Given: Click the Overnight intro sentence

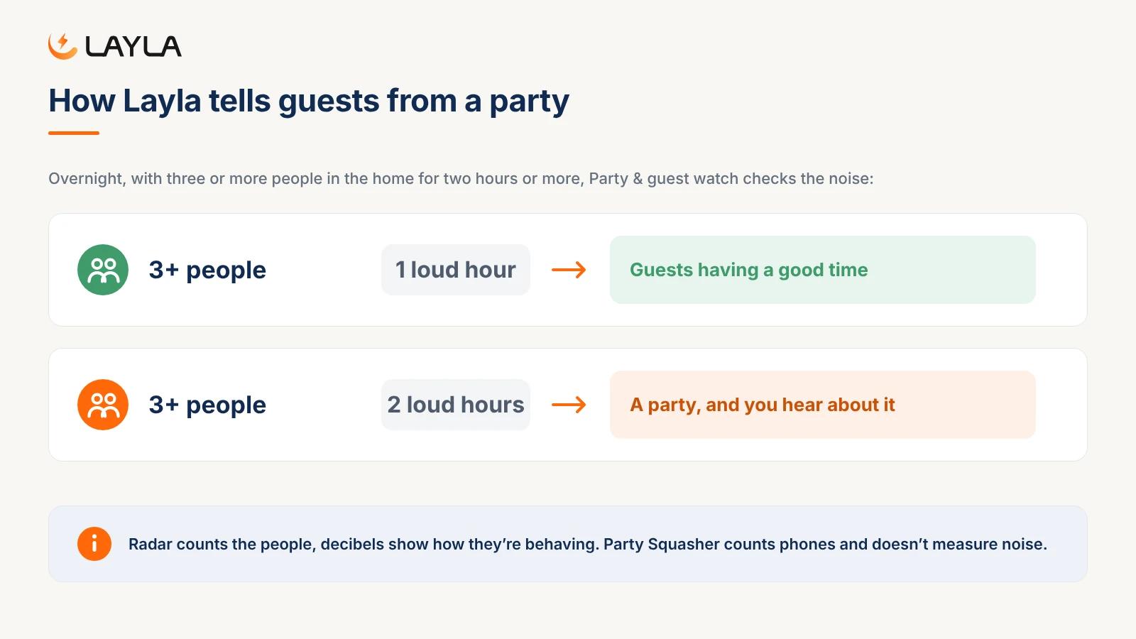Looking at the screenshot, I should [x=461, y=179].
